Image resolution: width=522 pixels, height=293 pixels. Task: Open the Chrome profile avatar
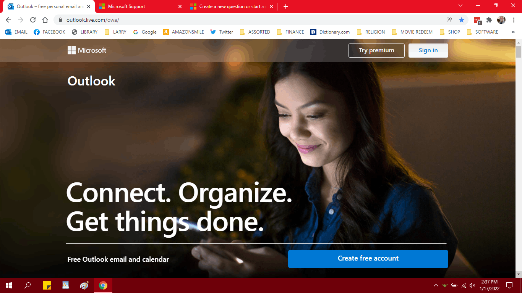pos(501,20)
